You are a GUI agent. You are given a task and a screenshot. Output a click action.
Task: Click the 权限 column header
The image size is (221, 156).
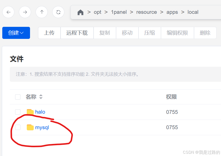[x=171, y=97]
